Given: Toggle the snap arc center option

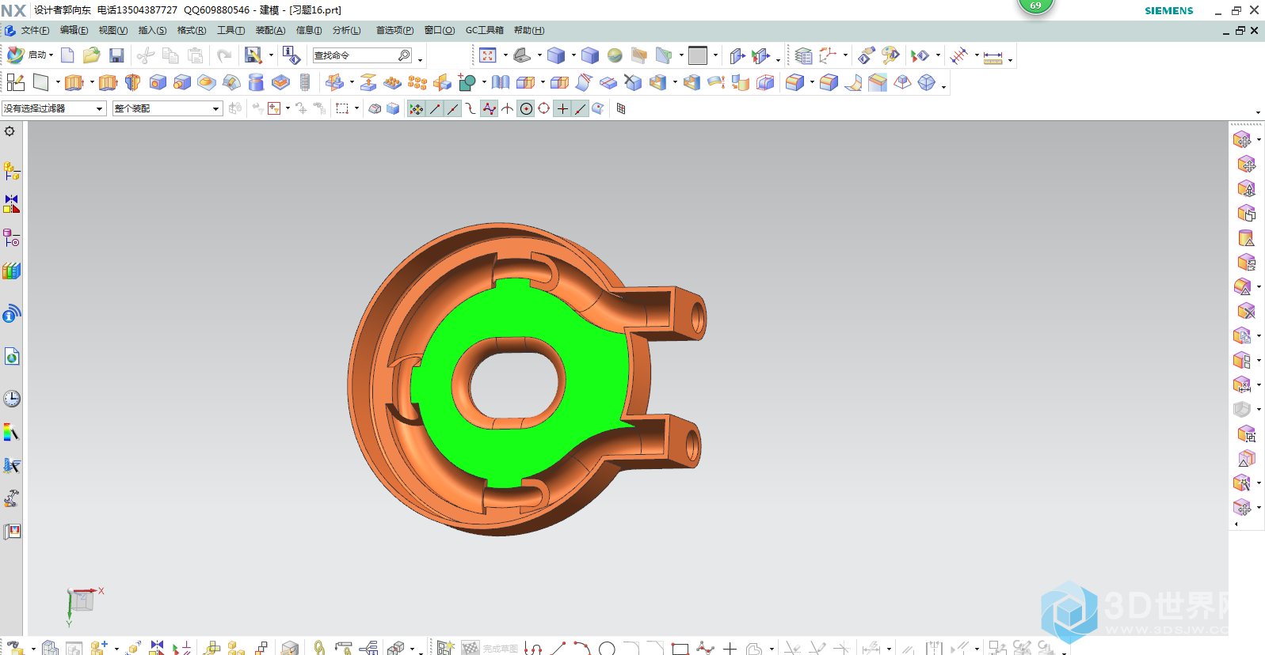Looking at the screenshot, I should click(526, 108).
